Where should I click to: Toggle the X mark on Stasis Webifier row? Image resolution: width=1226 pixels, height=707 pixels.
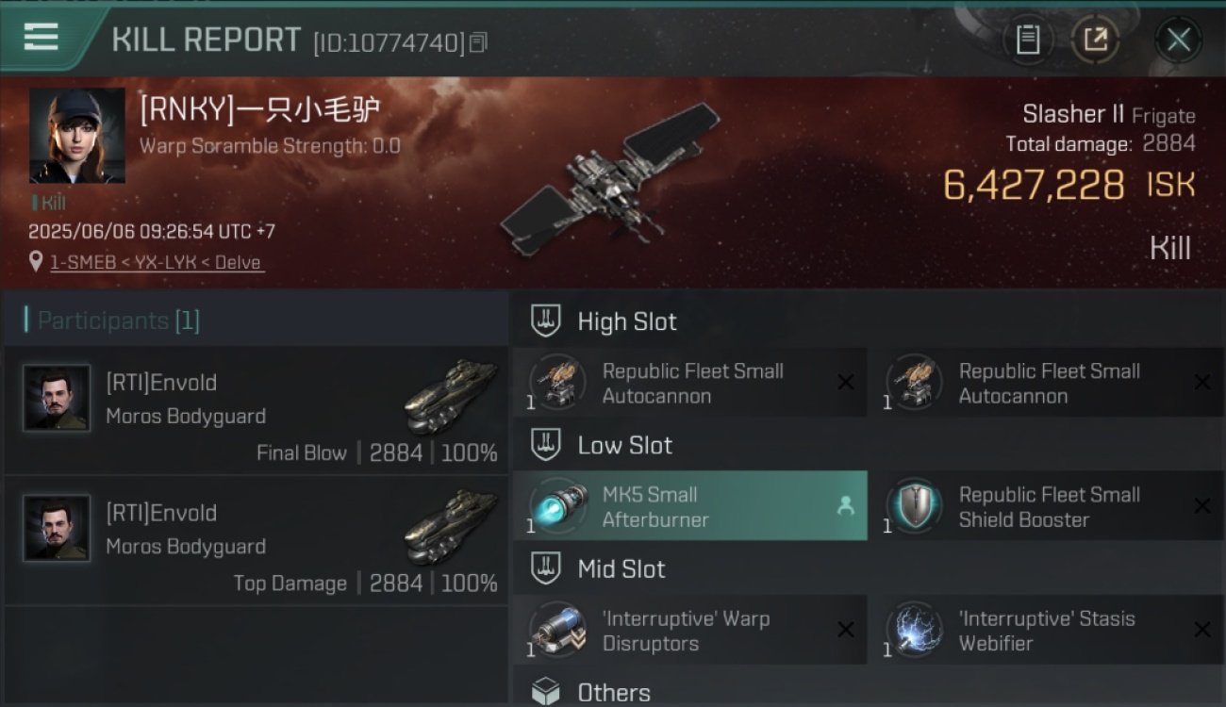tap(1202, 630)
